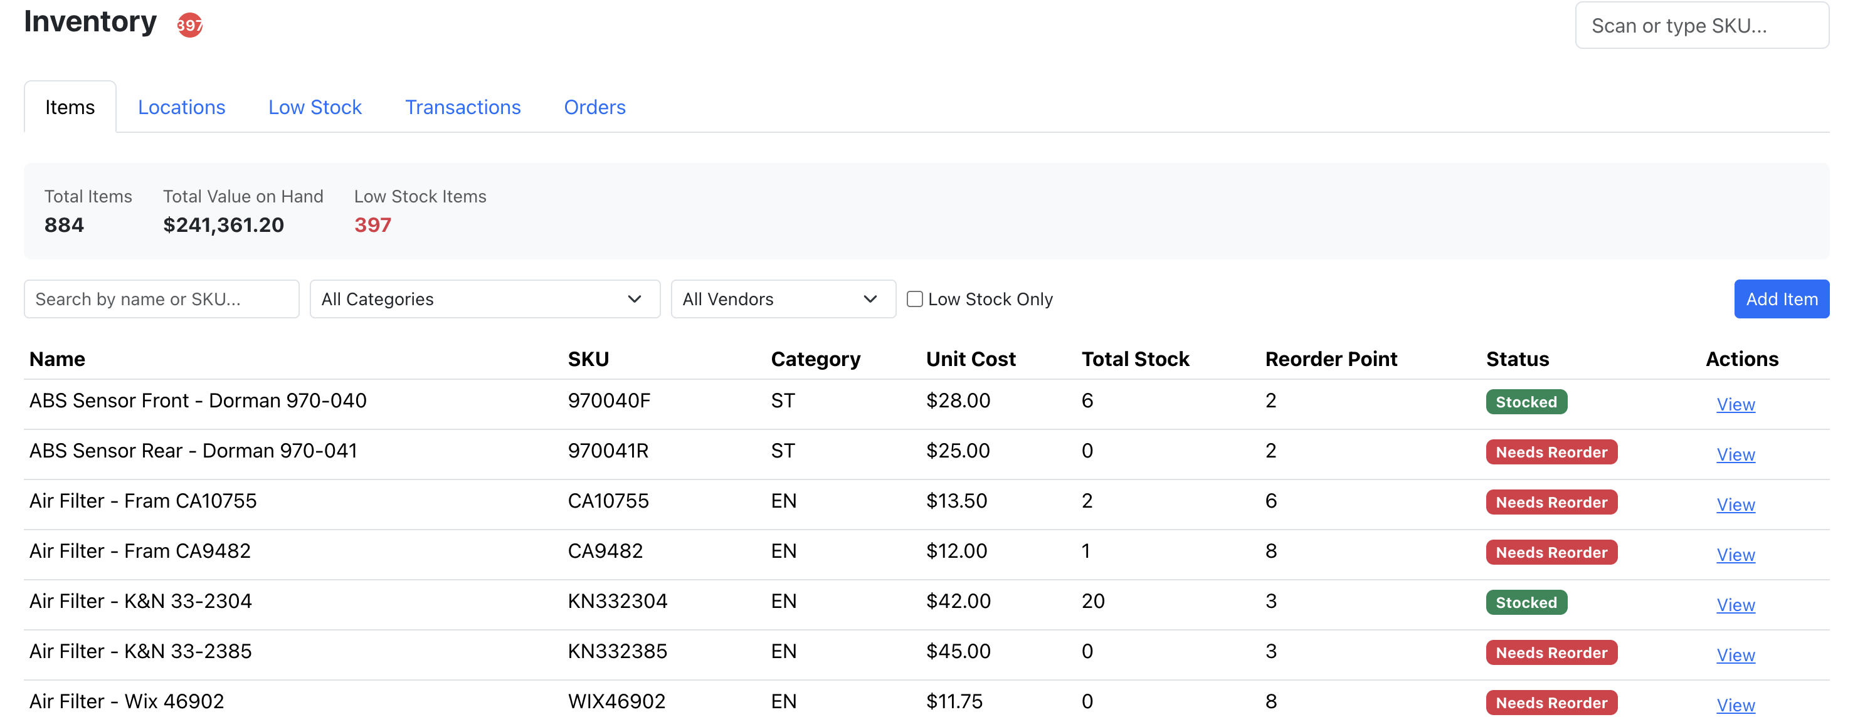Enable the Low Stock Only checkbox
This screenshot has height=722, width=1875.
click(x=914, y=299)
